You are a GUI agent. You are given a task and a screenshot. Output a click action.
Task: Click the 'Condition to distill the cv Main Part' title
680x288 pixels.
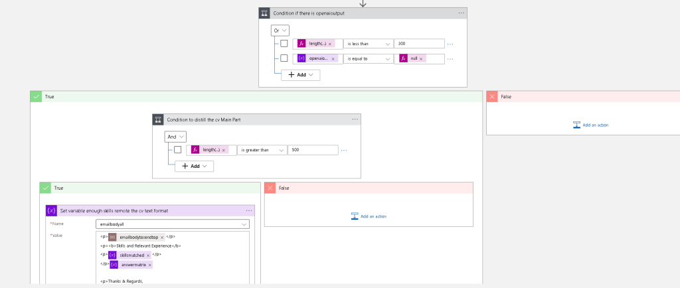point(204,120)
